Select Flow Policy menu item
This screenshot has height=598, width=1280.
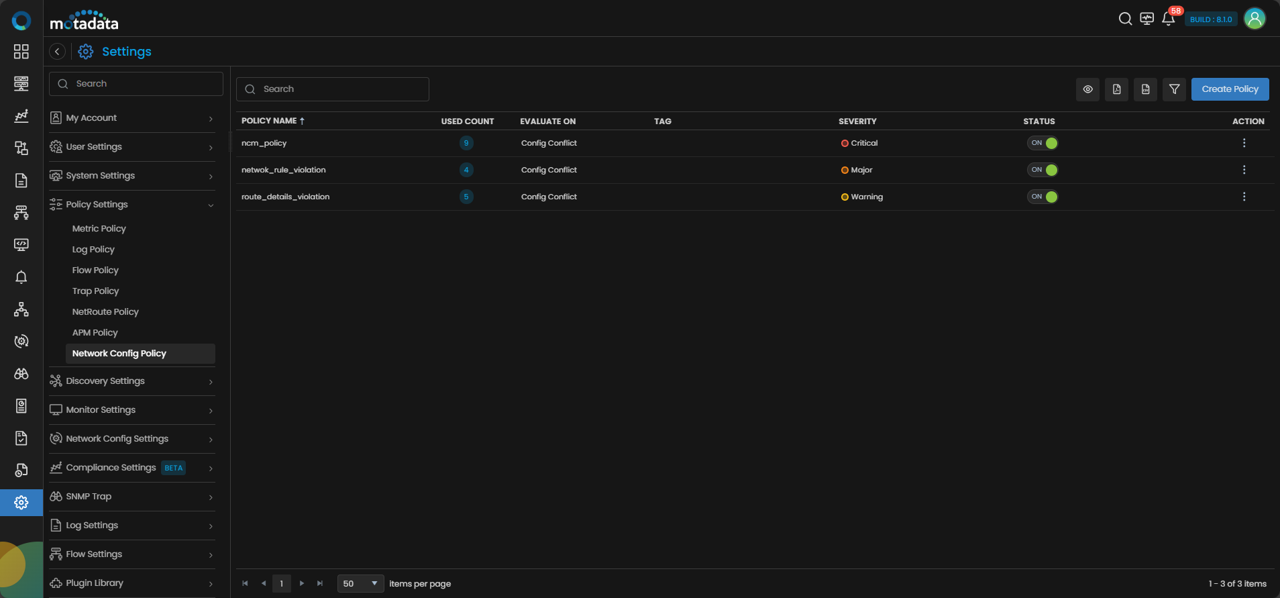[x=95, y=270]
